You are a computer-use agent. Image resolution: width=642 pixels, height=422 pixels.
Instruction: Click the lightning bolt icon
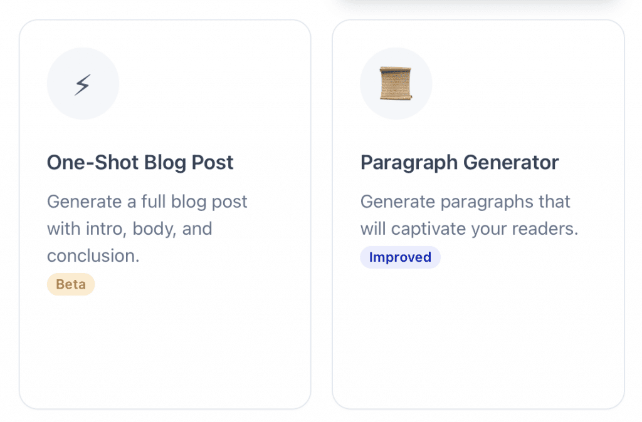click(x=83, y=84)
